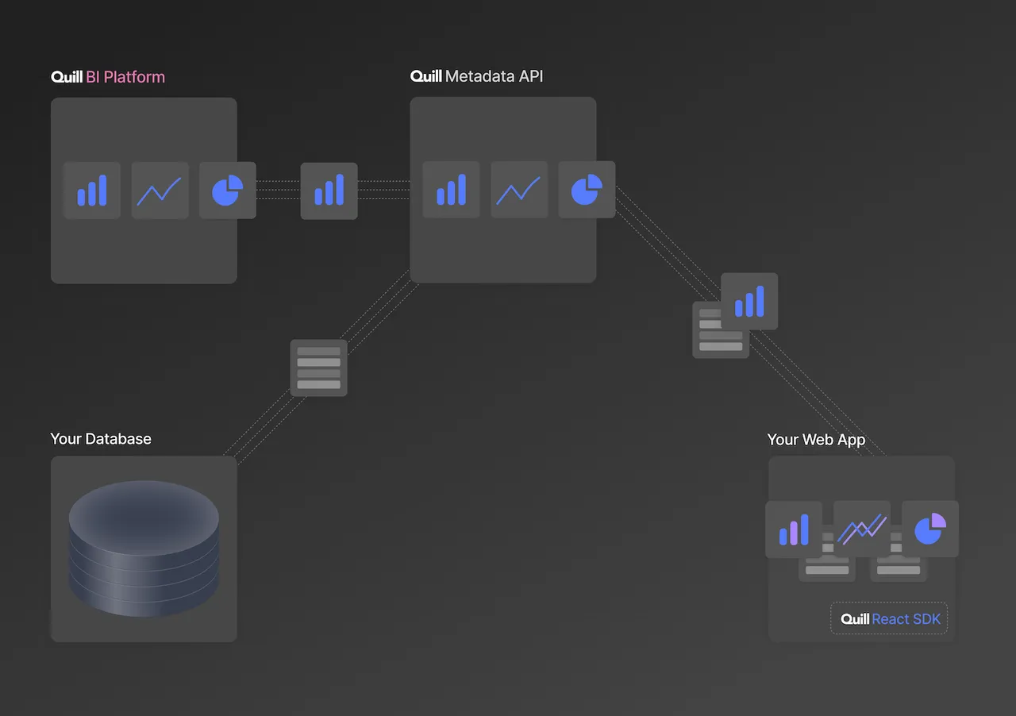This screenshot has height=716, width=1016.
Task: Click the line chart icon in Quill Metadata API
Action: point(519,190)
